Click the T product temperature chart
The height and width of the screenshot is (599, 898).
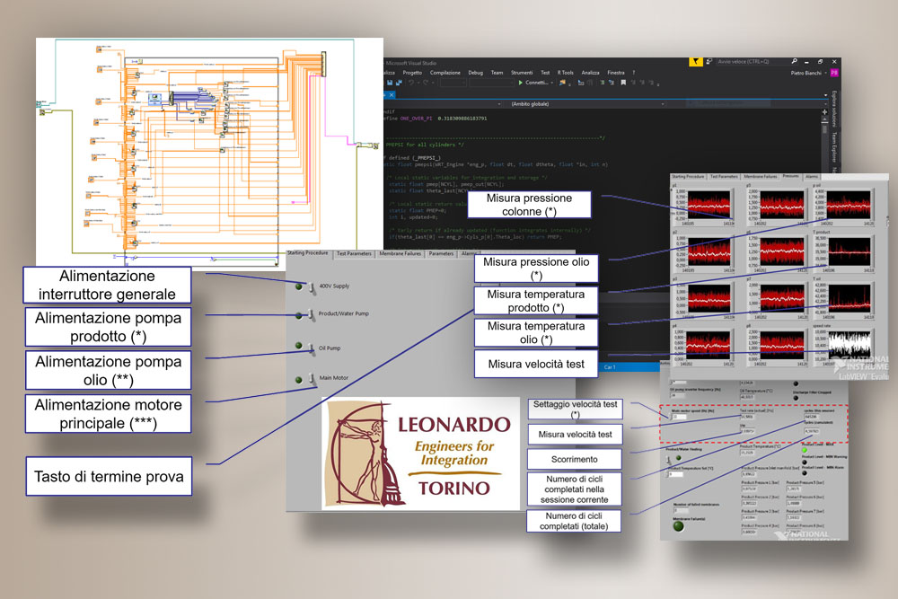(x=850, y=251)
